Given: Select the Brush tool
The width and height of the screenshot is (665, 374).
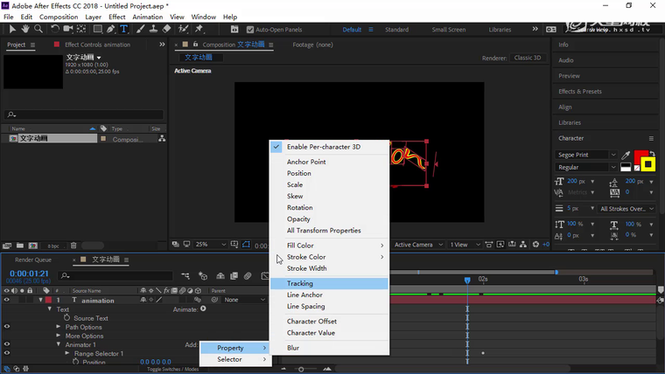Looking at the screenshot, I should [x=140, y=29].
